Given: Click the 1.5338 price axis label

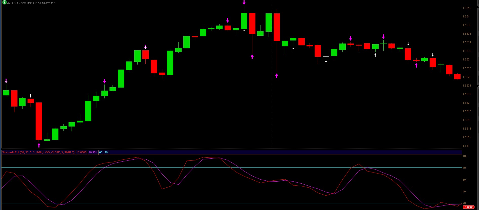Looking at the screenshot, I should tap(467, 25).
